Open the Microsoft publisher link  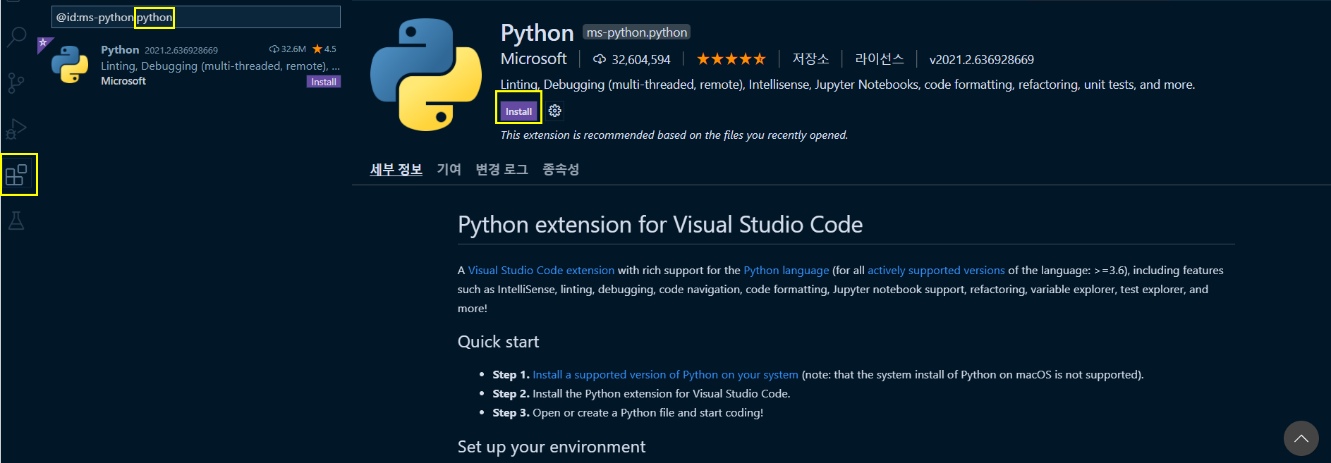coord(533,58)
